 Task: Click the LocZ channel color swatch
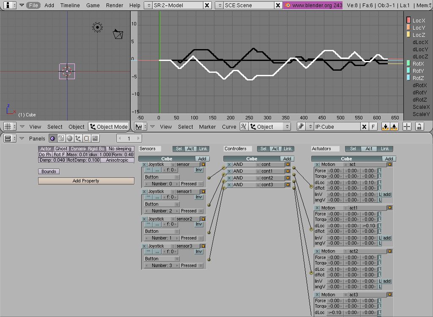click(x=408, y=35)
